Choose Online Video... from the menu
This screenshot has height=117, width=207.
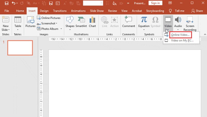(x=180, y=35)
